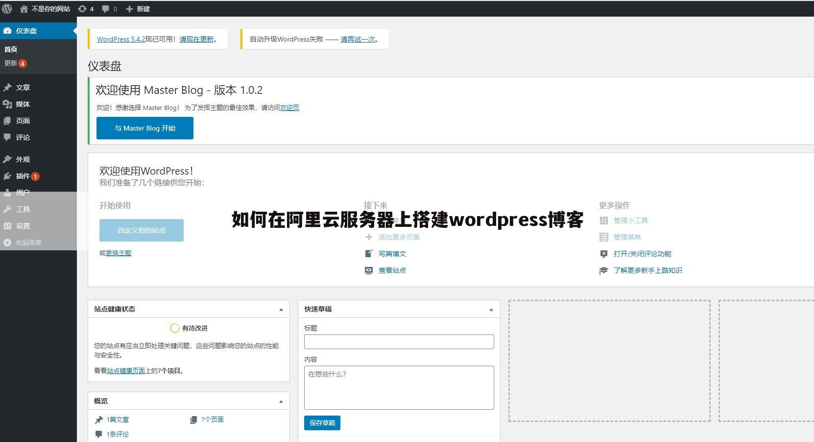Click the 写篇博文 pencil icon

point(368,254)
